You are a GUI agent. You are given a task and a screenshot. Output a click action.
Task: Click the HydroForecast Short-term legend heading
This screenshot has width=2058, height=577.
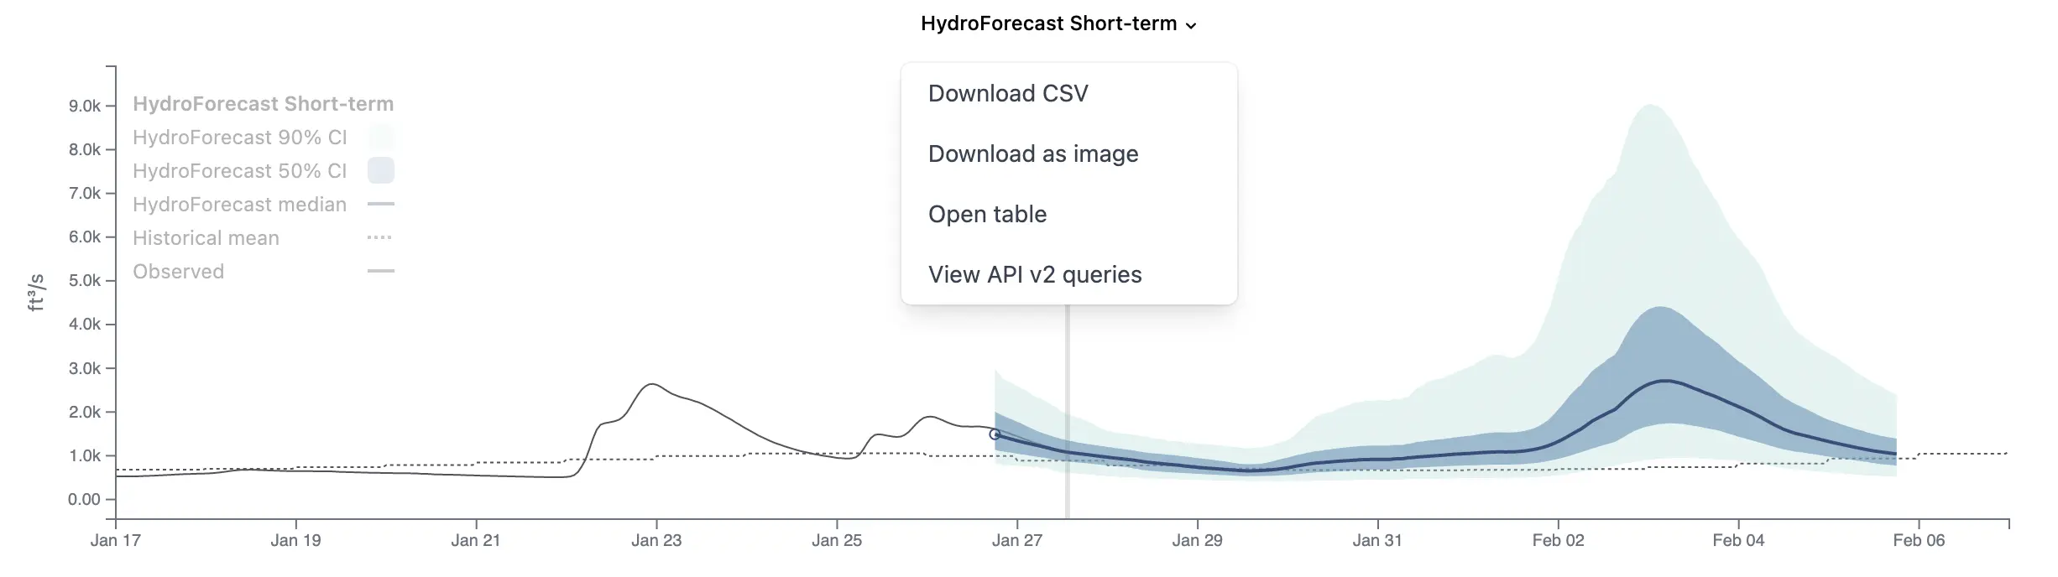click(x=263, y=103)
